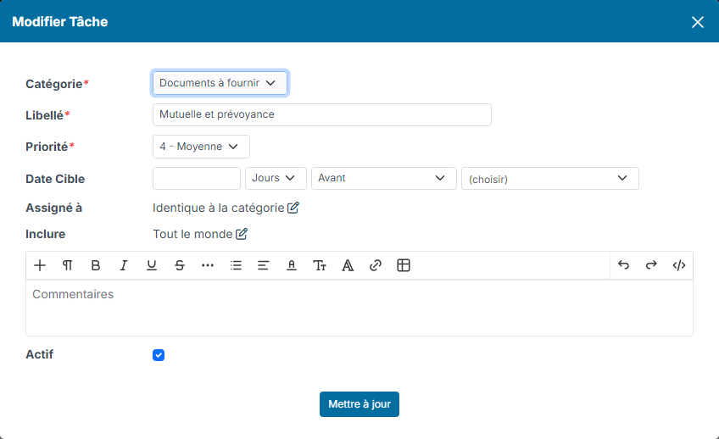Toggle italic formatting

point(123,265)
